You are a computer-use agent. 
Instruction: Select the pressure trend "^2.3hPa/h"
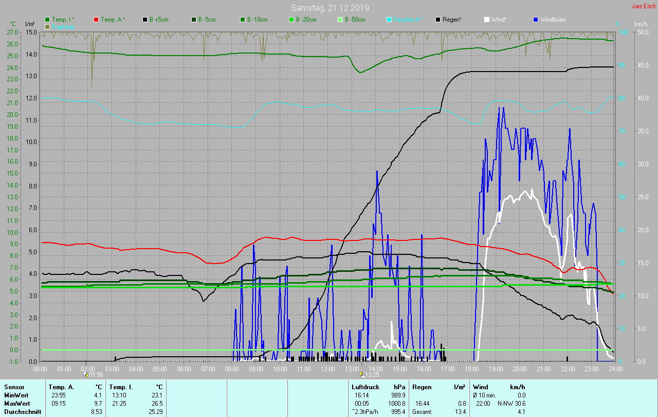tap(366, 412)
